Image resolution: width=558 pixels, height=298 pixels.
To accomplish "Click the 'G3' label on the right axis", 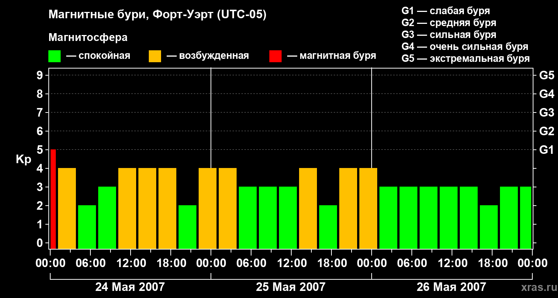I will point(547,112).
